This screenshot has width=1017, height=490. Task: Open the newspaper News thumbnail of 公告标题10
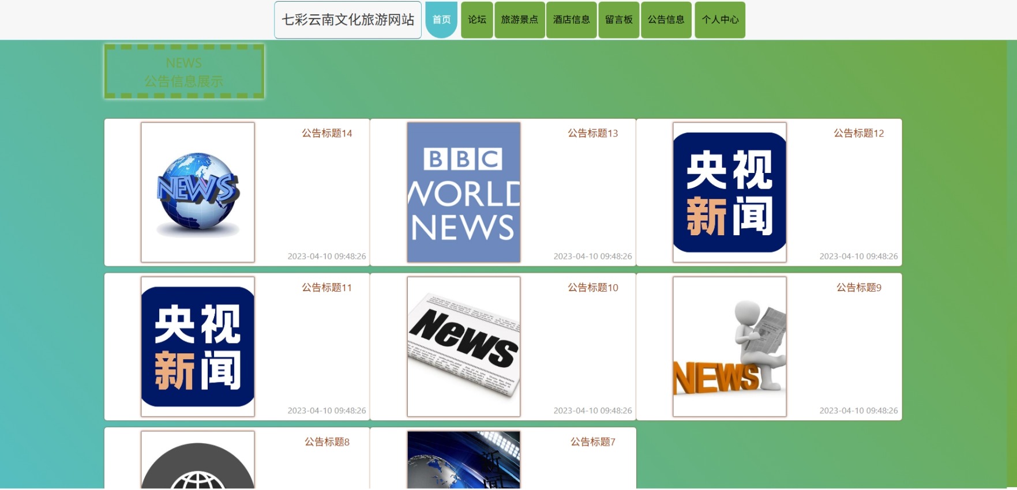tap(464, 346)
